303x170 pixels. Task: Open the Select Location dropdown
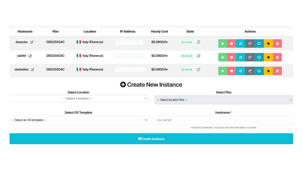(78, 99)
